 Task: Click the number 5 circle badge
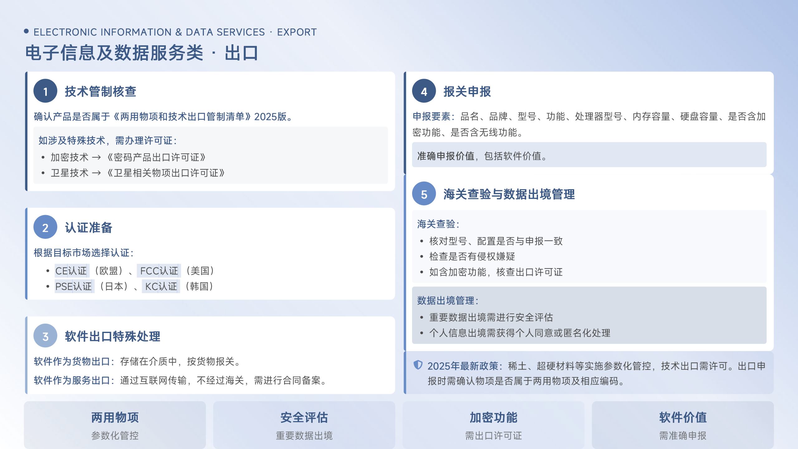[x=424, y=194]
